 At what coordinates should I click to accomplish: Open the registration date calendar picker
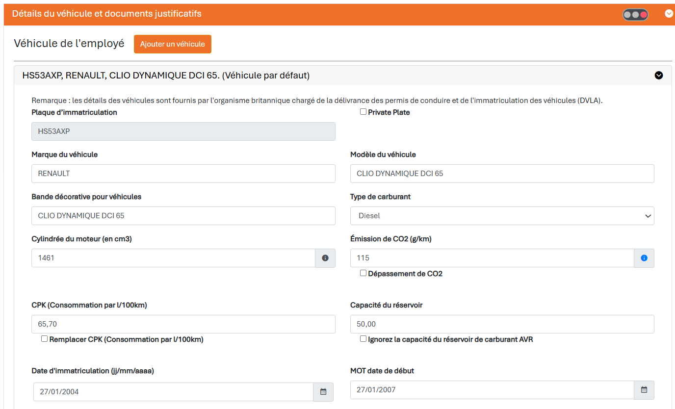[323, 392]
